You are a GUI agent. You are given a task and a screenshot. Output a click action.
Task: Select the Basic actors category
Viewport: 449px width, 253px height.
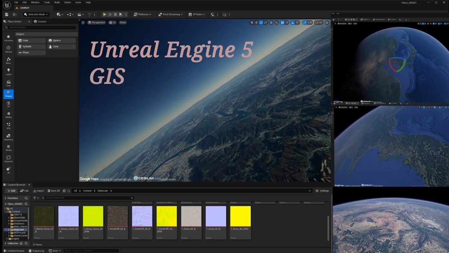8,60
